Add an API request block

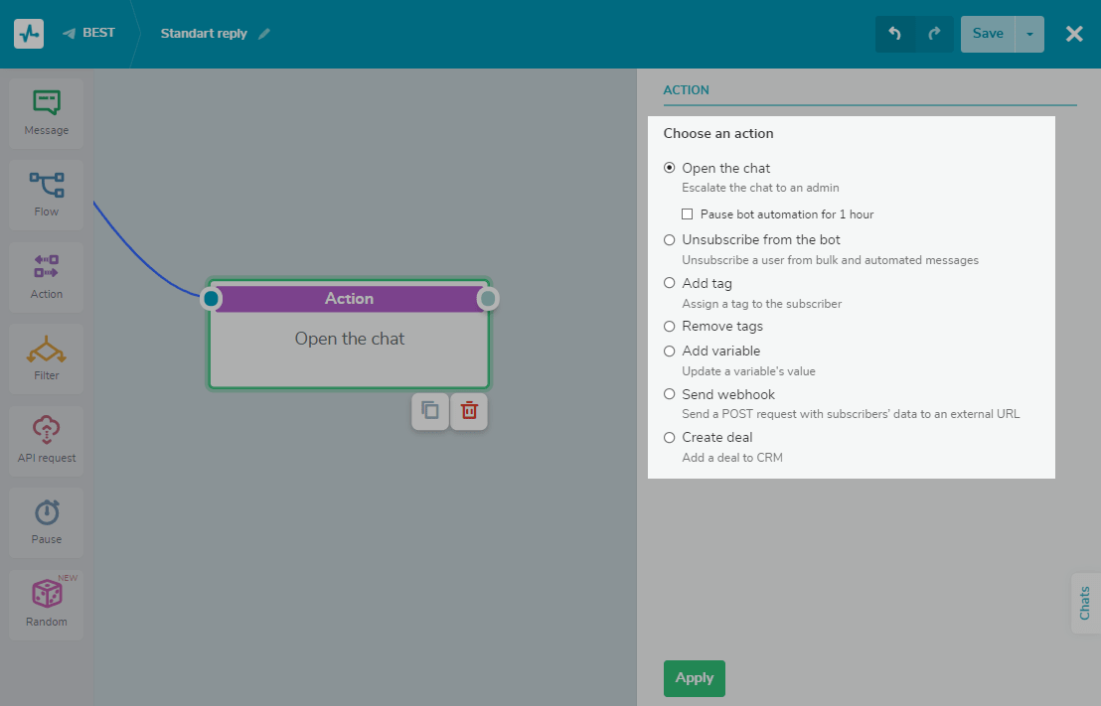(47, 441)
